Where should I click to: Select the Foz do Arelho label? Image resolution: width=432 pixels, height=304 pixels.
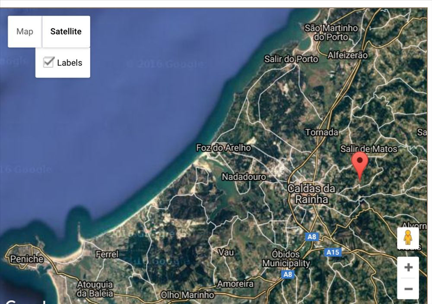coord(223,148)
